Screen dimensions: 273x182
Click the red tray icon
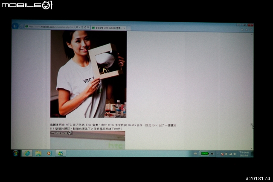[x=222, y=154]
